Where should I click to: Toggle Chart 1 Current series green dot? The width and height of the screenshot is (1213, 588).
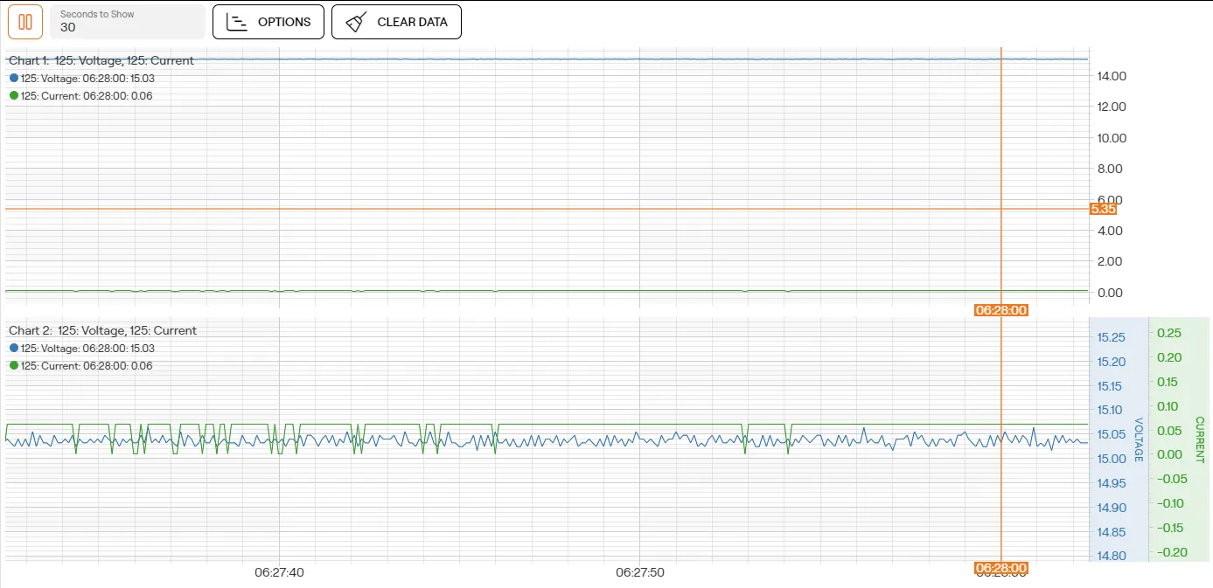pyautogui.click(x=14, y=95)
